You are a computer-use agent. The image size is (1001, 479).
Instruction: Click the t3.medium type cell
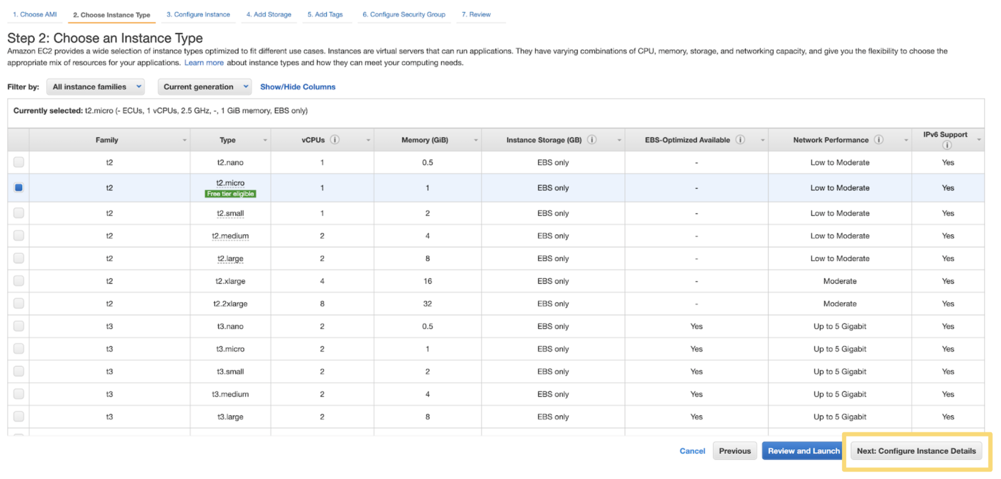click(x=230, y=394)
